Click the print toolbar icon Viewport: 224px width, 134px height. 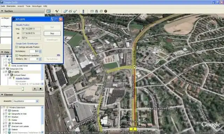pos(97,11)
